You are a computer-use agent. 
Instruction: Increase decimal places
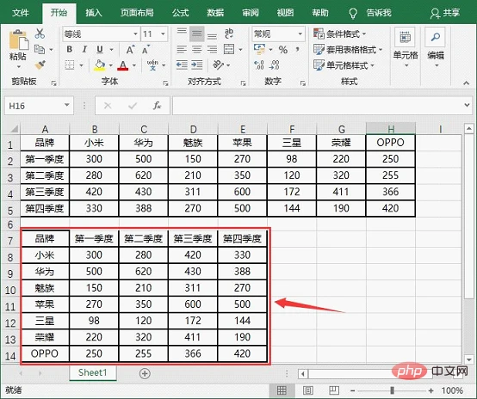(x=259, y=64)
